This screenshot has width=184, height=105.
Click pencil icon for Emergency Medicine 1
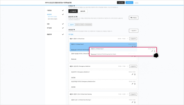132,74
